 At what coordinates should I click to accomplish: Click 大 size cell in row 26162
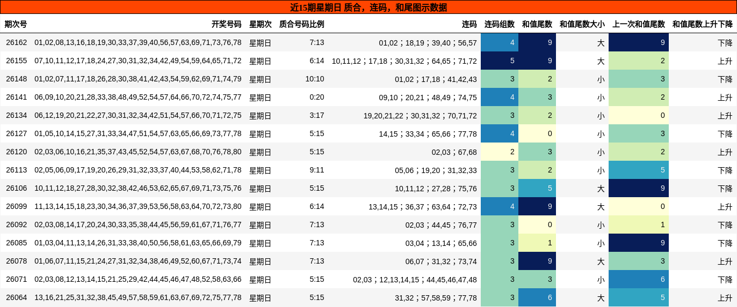coord(601,42)
